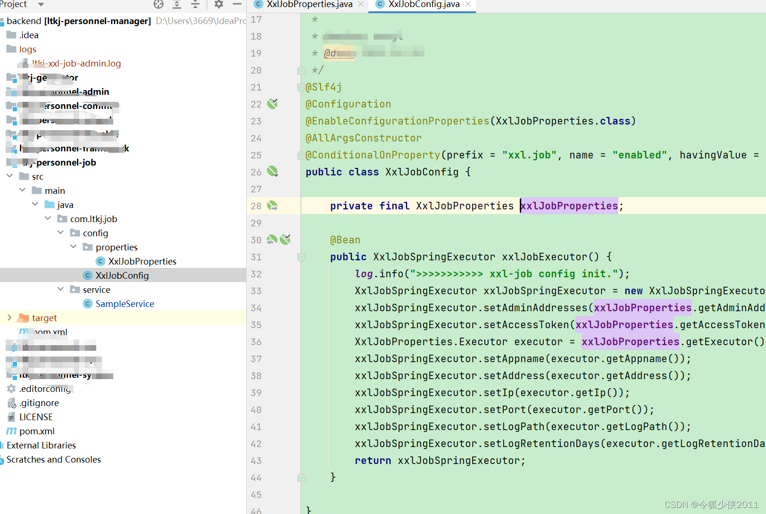766x514 pixels.
Task: Click second Spring gutter icon on line 30
Action: click(285, 240)
